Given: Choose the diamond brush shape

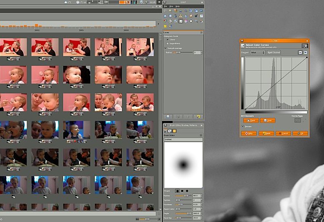Looking at the screenshot, I should pyautogui.click(x=187, y=190).
